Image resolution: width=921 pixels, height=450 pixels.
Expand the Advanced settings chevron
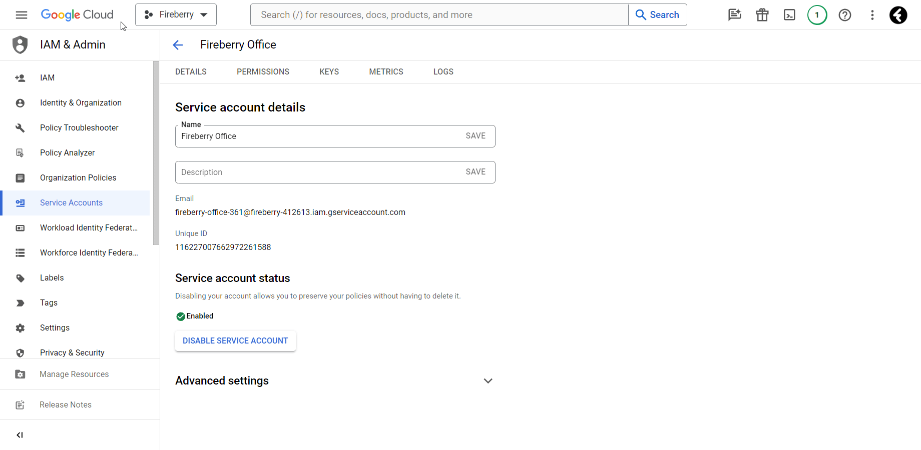coord(488,381)
